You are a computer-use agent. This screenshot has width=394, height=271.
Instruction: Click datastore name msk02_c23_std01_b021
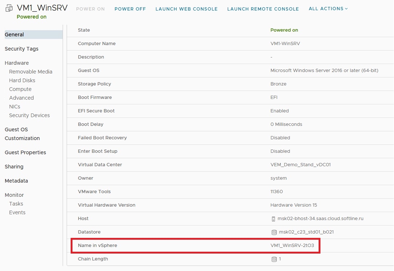[306, 232]
